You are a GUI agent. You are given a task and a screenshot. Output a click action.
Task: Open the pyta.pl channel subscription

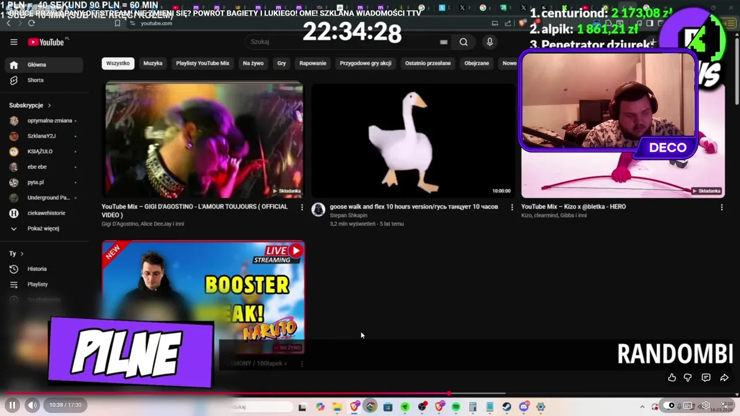pos(44,182)
